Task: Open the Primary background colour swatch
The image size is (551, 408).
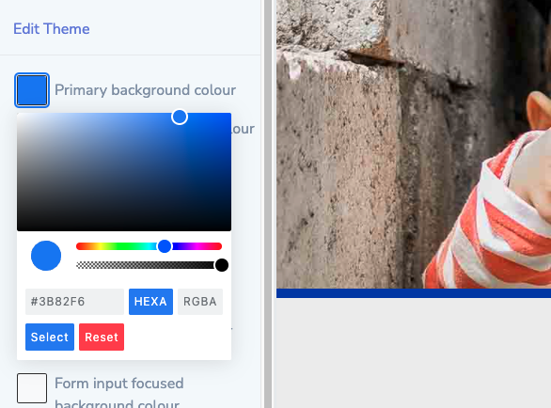Action: point(32,90)
